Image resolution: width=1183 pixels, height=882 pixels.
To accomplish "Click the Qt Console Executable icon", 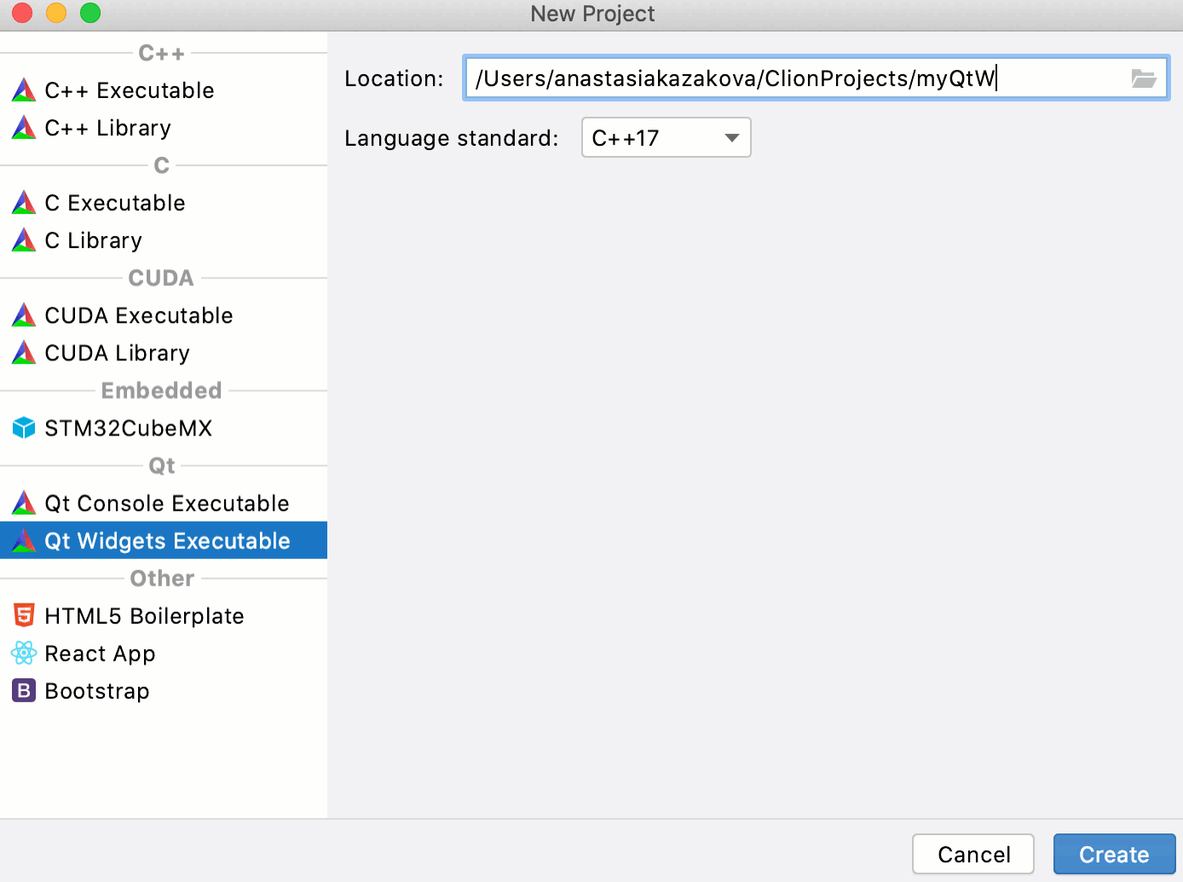I will coord(24,503).
